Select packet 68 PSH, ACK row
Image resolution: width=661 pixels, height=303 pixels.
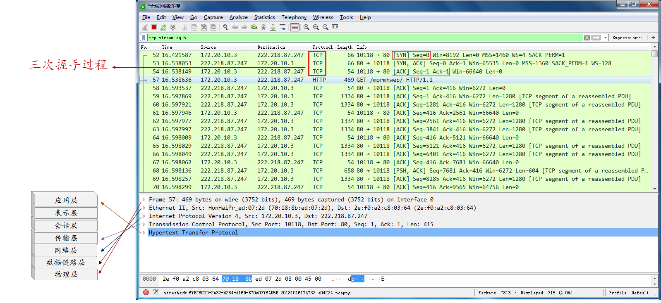[x=395, y=170]
